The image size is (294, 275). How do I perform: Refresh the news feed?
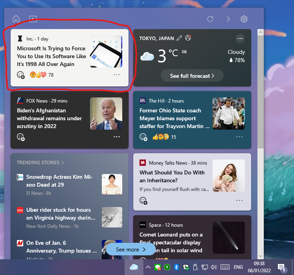(x=210, y=19)
